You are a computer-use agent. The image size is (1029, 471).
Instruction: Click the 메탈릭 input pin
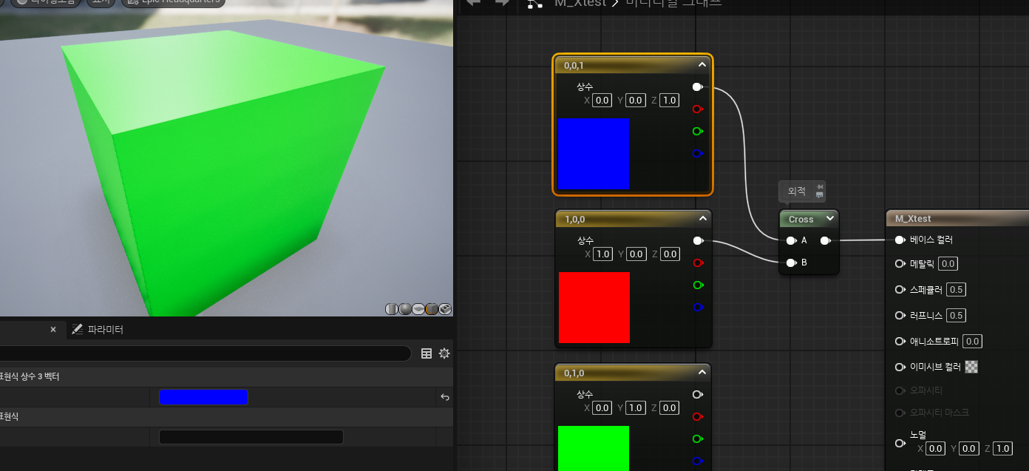[x=900, y=264]
